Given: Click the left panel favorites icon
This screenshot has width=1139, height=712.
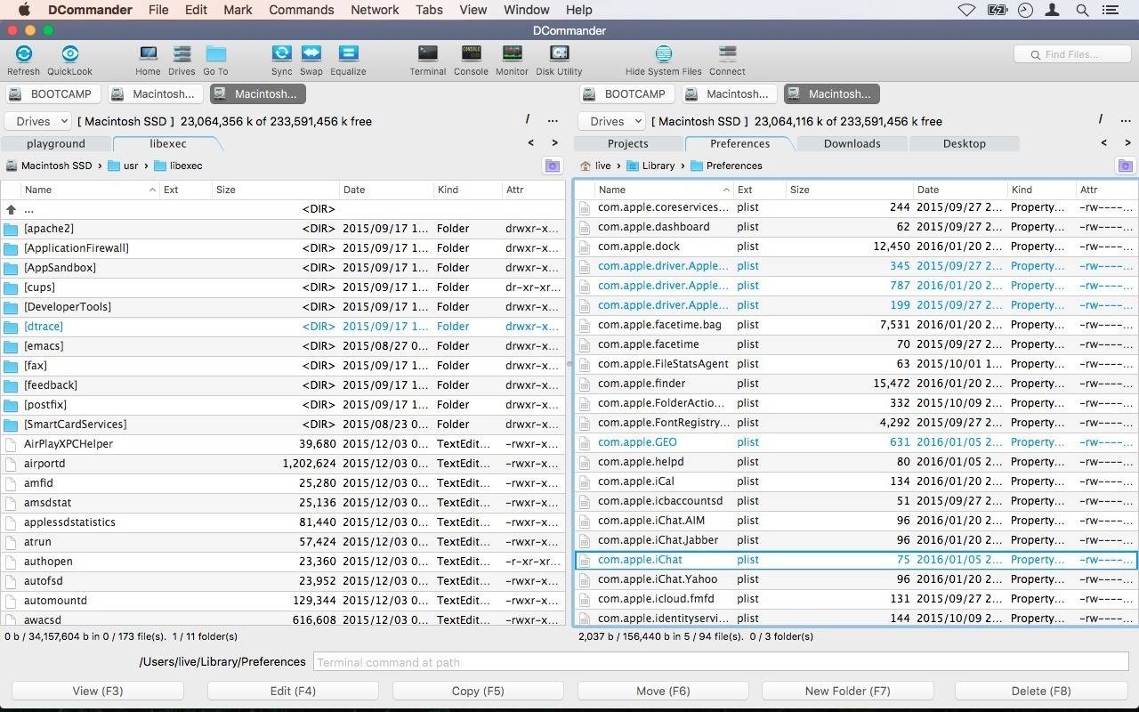Looking at the screenshot, I should [x=553, y=166].
